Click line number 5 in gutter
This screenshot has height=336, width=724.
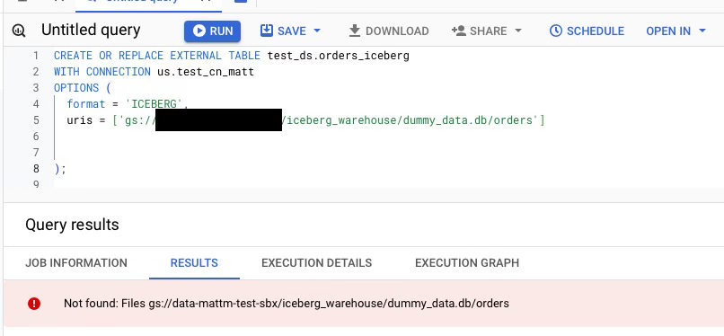coord(36,120)
